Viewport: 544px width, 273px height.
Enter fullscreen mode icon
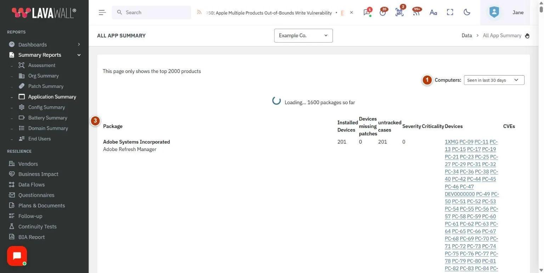450,12
